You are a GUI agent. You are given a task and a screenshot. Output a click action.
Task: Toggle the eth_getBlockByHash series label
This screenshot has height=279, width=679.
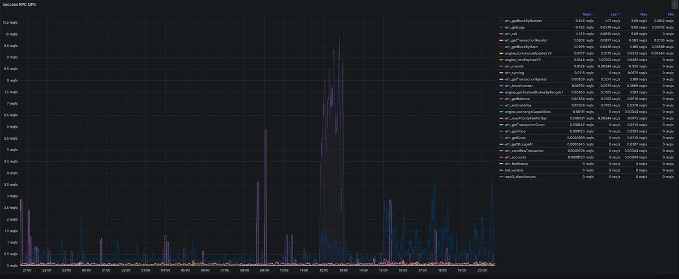(521, 47)
